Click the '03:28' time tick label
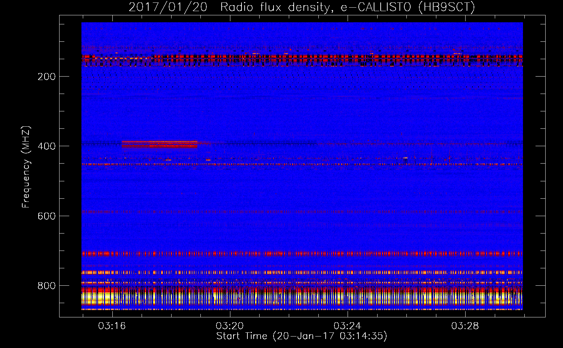The image size is (563, 348). pos(465,326)
